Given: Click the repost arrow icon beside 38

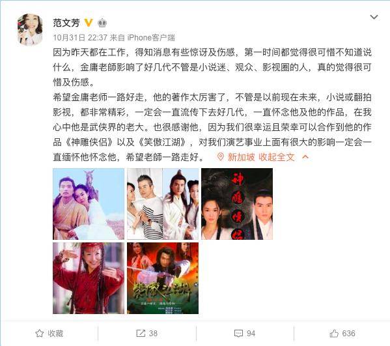Looking at the screenshot, I should [x=141, y=334].
